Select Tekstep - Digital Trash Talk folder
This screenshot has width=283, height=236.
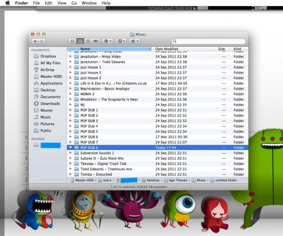pos(157,163)
